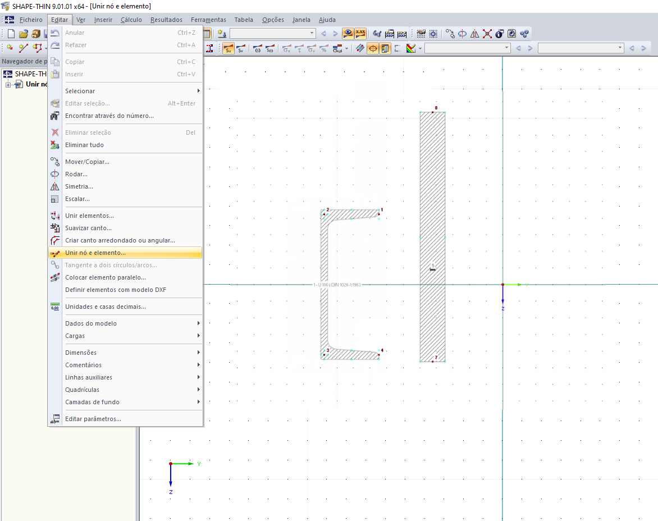This screenshot has width=658, height=521.
Task: Open the Resultados menu
Action: coord(166,20)
